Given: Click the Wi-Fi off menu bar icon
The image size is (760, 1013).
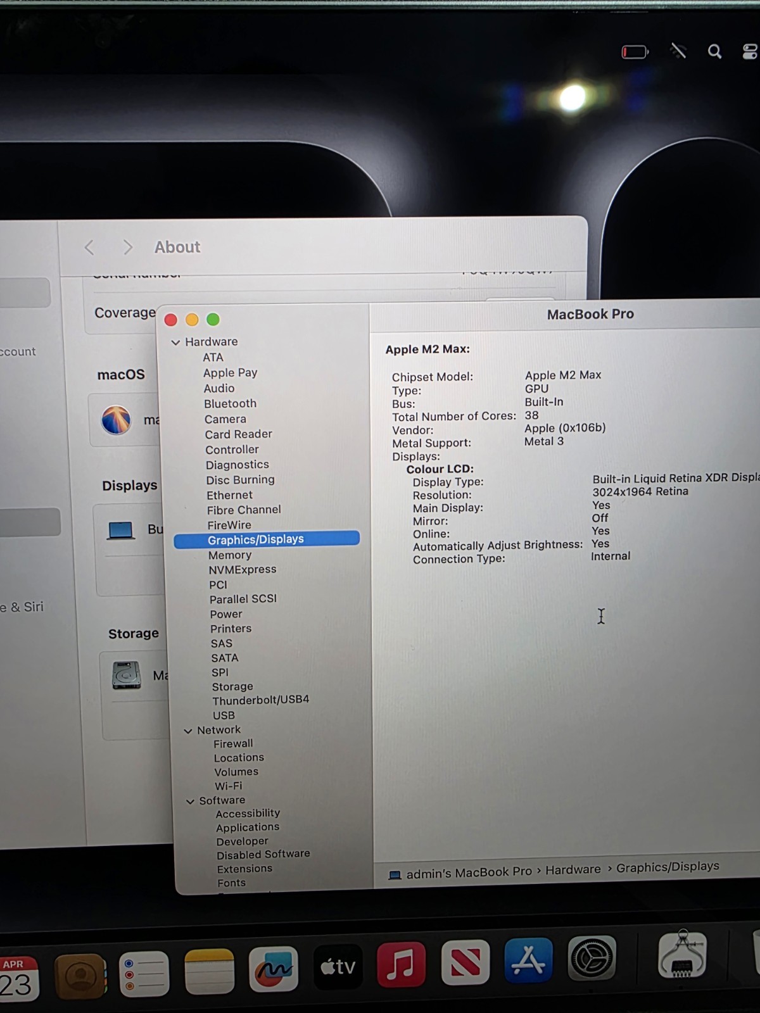Looking at the screenshot, I should 678,51.
